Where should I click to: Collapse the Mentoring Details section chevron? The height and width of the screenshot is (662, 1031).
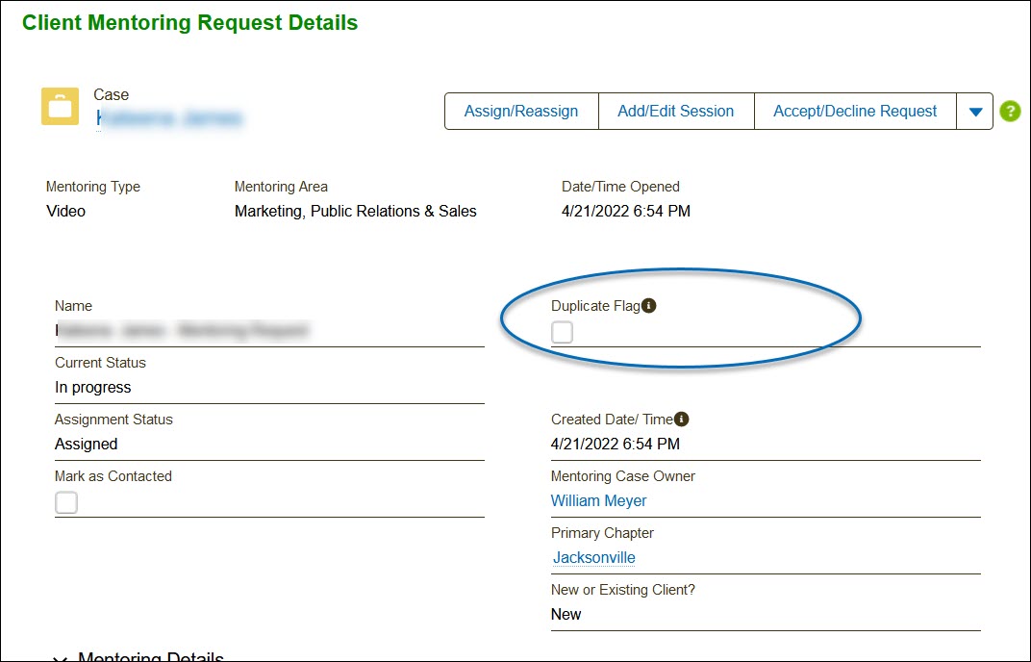60,658
